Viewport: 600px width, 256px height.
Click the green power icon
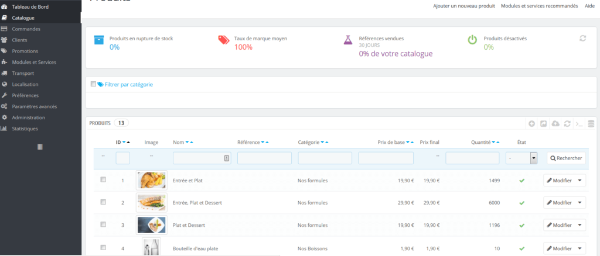(473, 40)
